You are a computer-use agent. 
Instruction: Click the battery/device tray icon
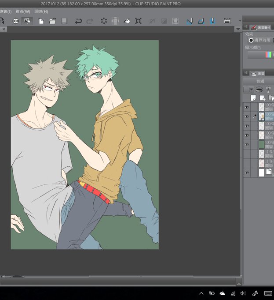pos(212,293)
